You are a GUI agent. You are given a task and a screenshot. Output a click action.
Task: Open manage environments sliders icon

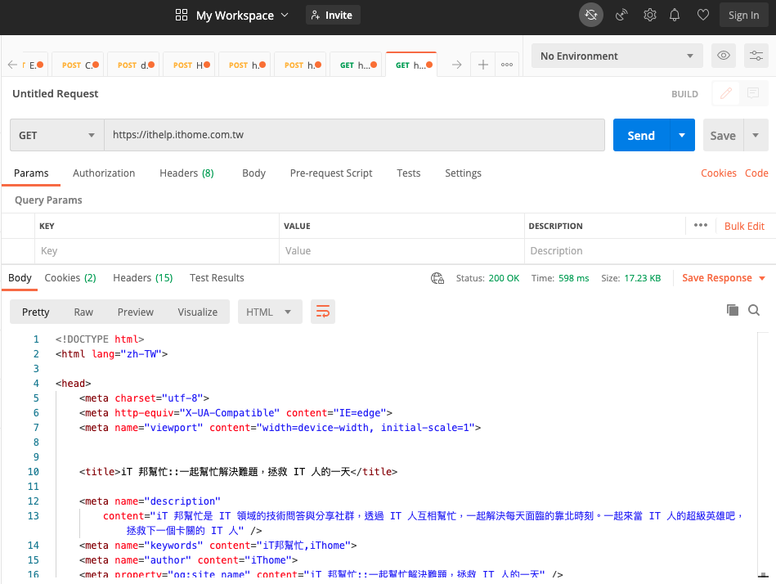click(756, 56)
